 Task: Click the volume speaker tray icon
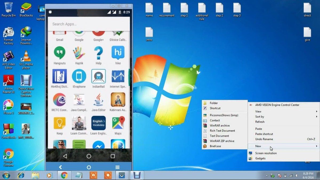[x=296, y=176]
